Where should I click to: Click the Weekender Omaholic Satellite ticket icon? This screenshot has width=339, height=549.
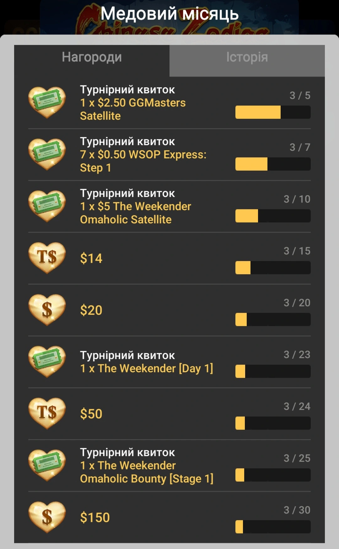pos(47,206)
